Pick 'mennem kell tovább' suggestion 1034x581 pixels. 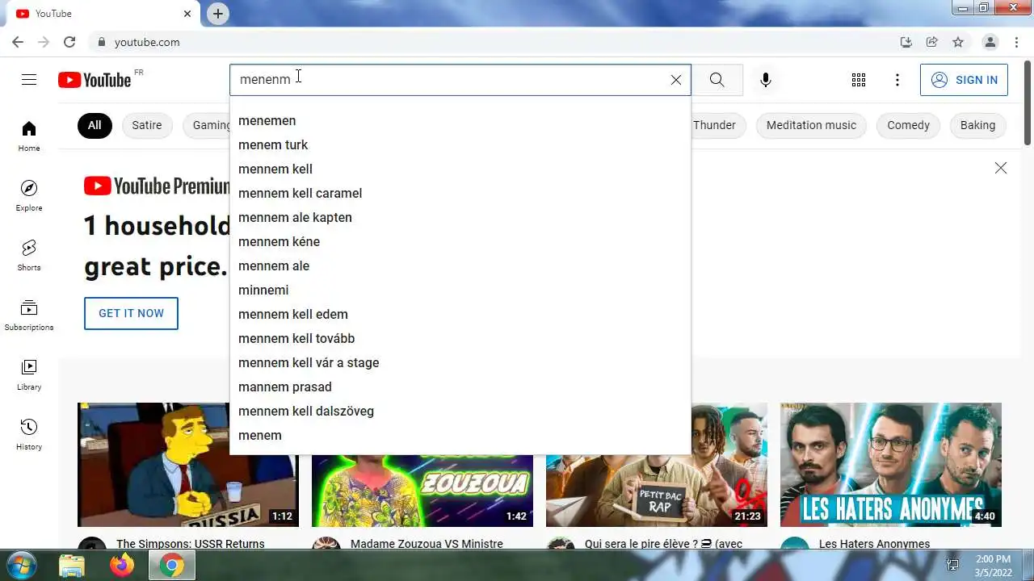(x=460, y=338)
